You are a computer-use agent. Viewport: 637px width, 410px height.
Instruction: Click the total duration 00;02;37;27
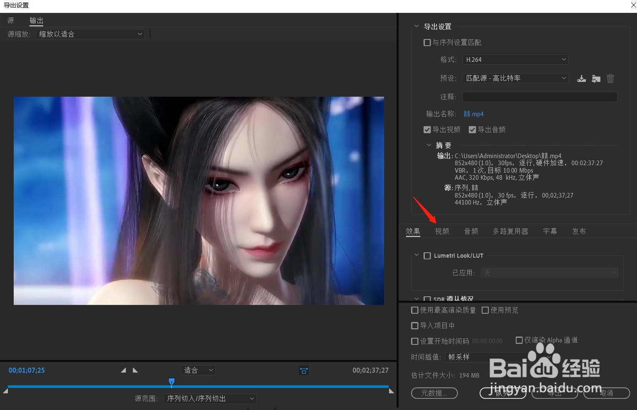coord(370,370)
